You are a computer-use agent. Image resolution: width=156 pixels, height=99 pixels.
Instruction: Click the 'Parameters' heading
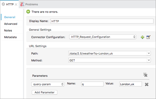tap(40, 76)
